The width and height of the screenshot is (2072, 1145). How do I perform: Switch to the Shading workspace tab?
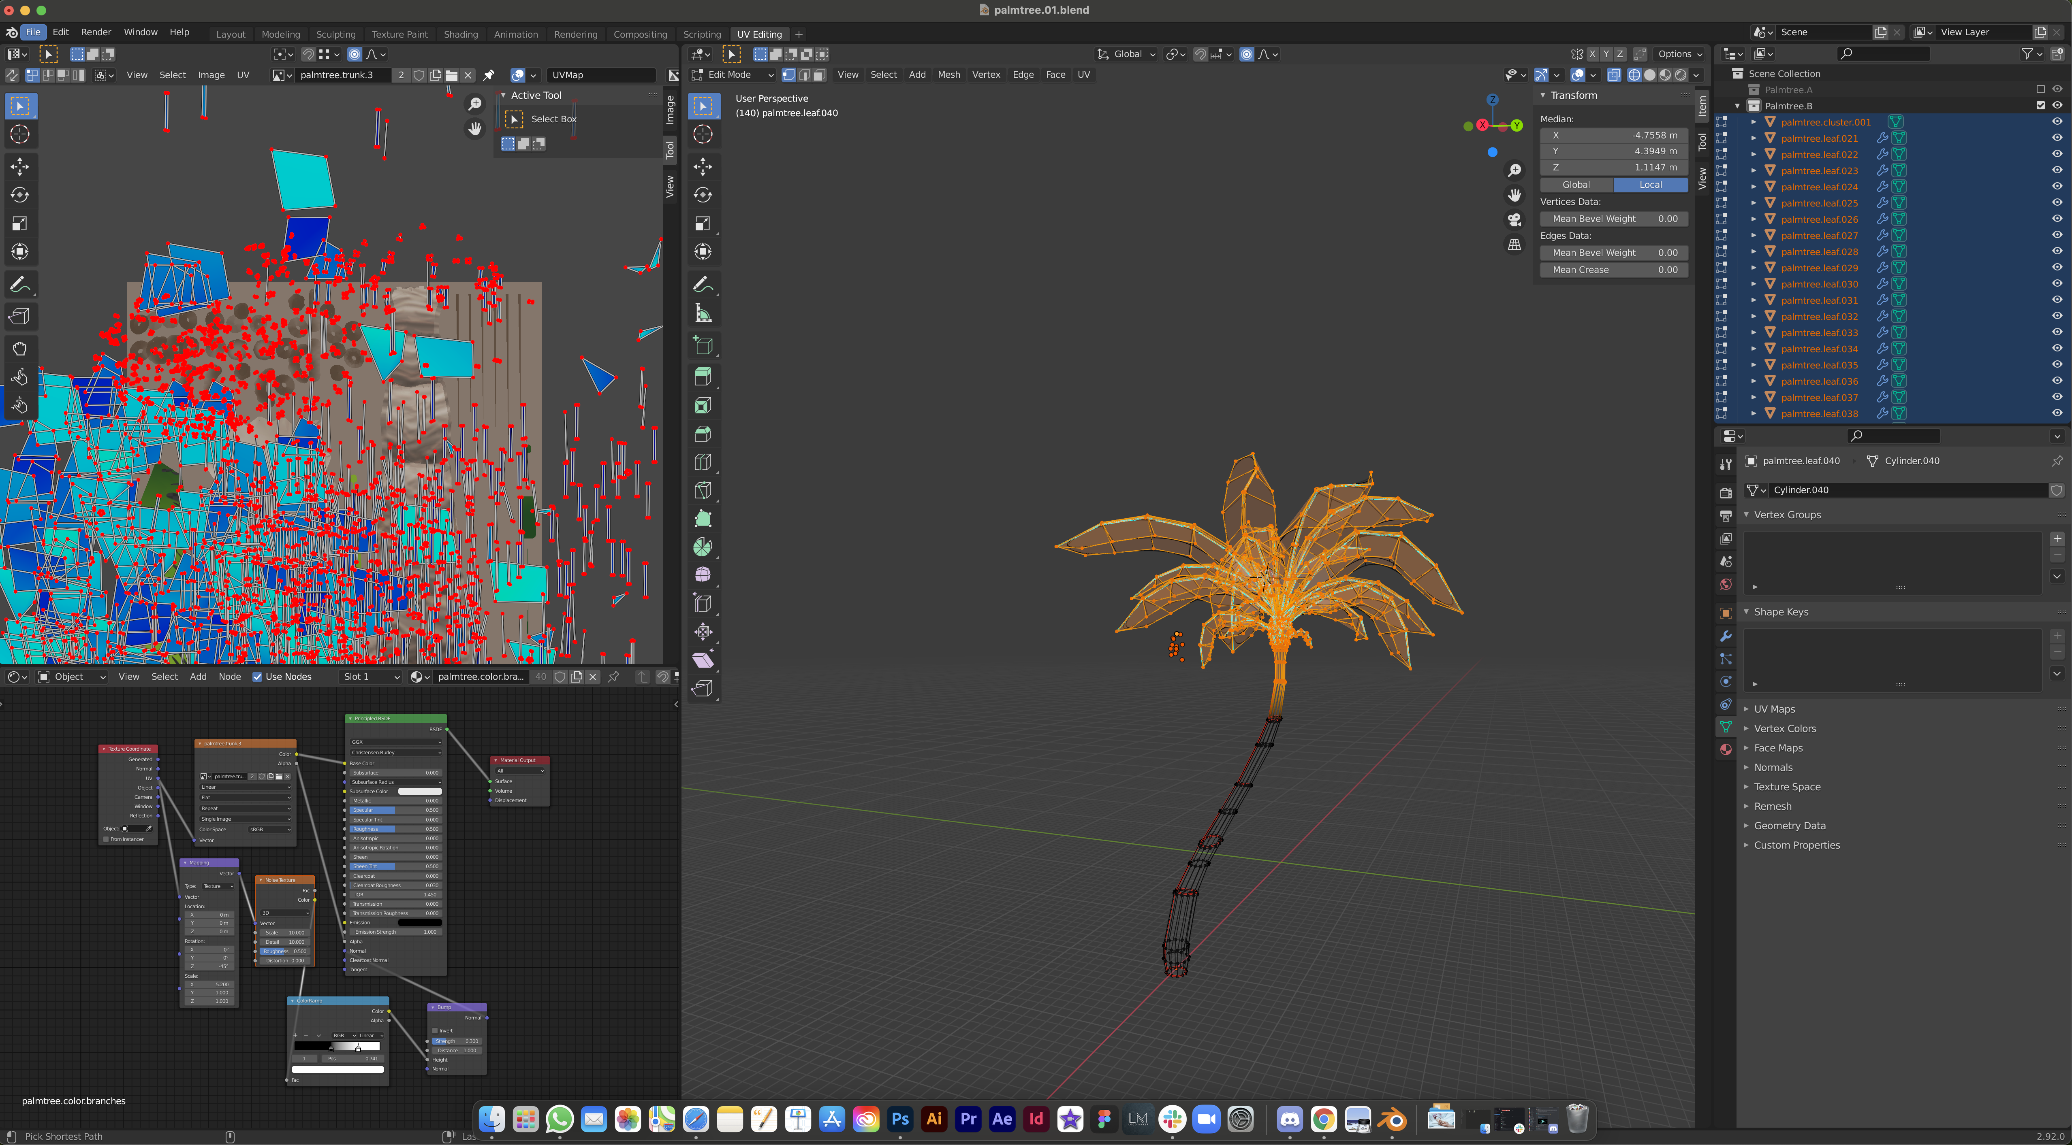[x=460, y=34]
